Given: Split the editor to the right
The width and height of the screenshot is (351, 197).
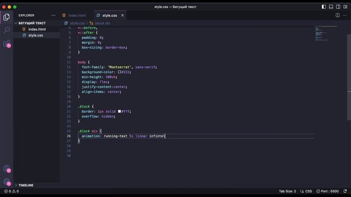Looking at the screenshot, I should (338, 15).
